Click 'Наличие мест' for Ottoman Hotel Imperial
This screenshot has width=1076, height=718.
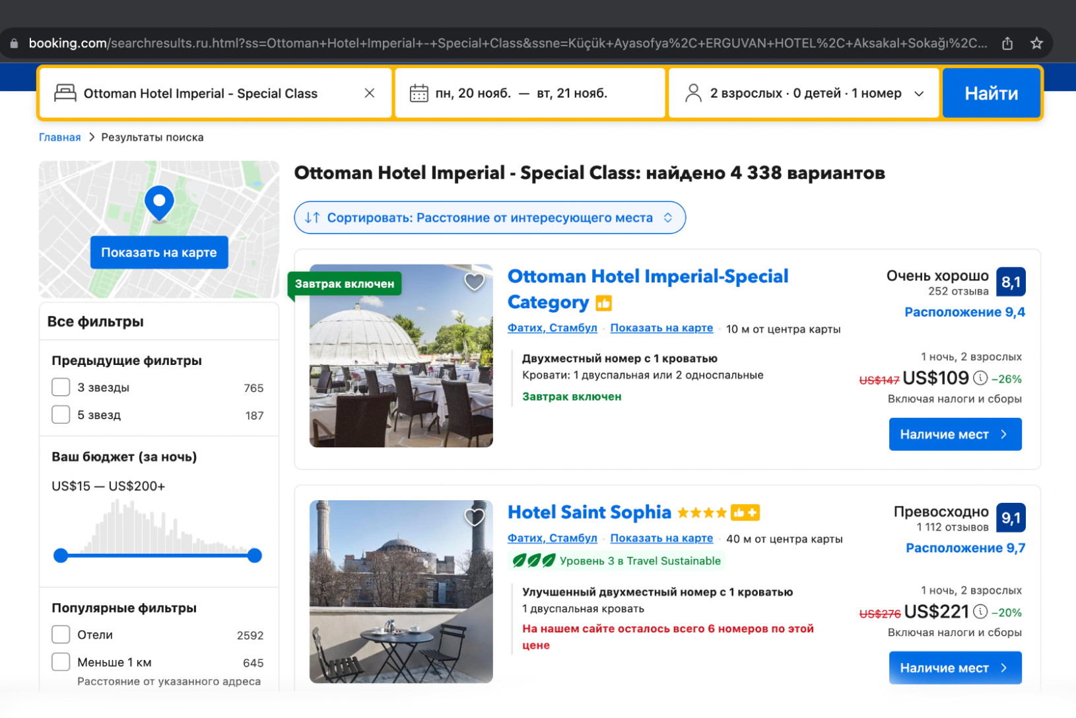coord(955,434)
